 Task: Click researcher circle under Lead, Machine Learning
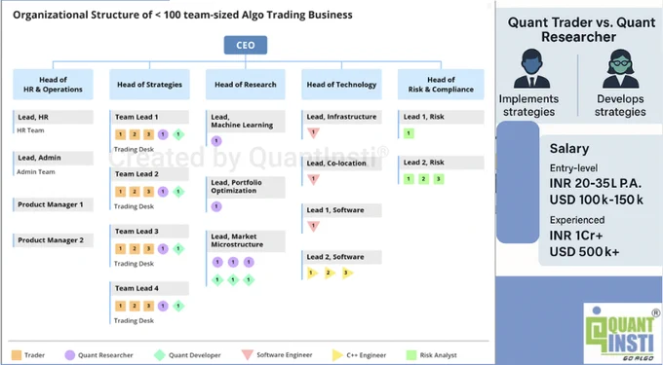216,141
